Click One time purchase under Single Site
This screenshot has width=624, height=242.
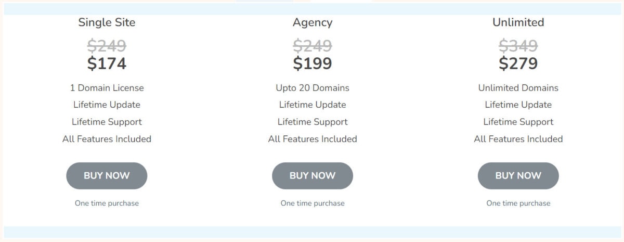point(107,203)
